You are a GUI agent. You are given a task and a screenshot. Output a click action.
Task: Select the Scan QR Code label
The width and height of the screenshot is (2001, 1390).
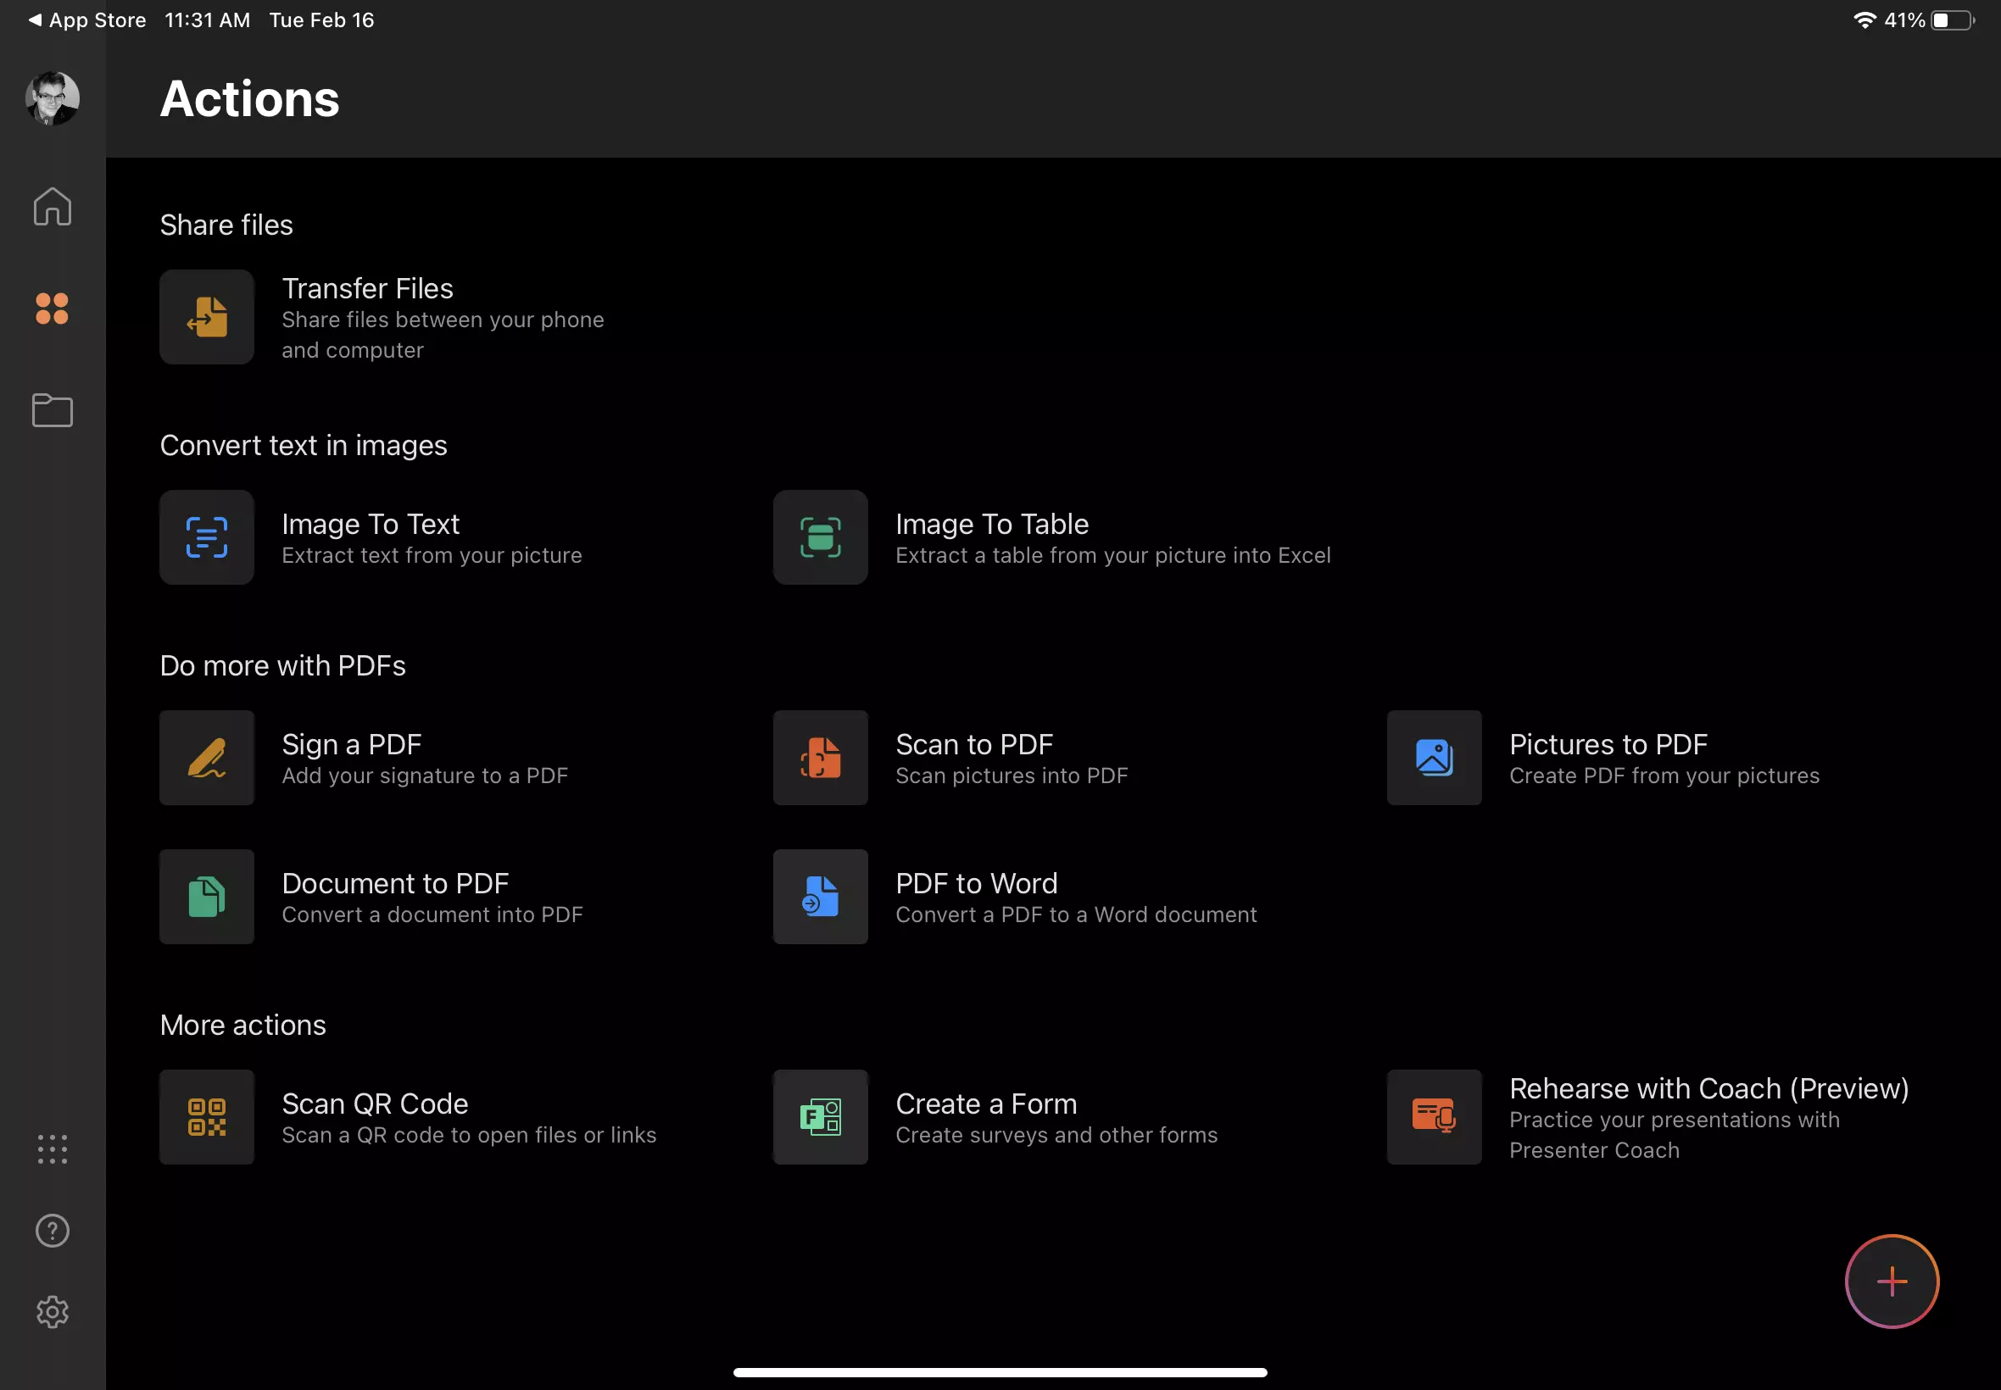(x=376, y=1104)
